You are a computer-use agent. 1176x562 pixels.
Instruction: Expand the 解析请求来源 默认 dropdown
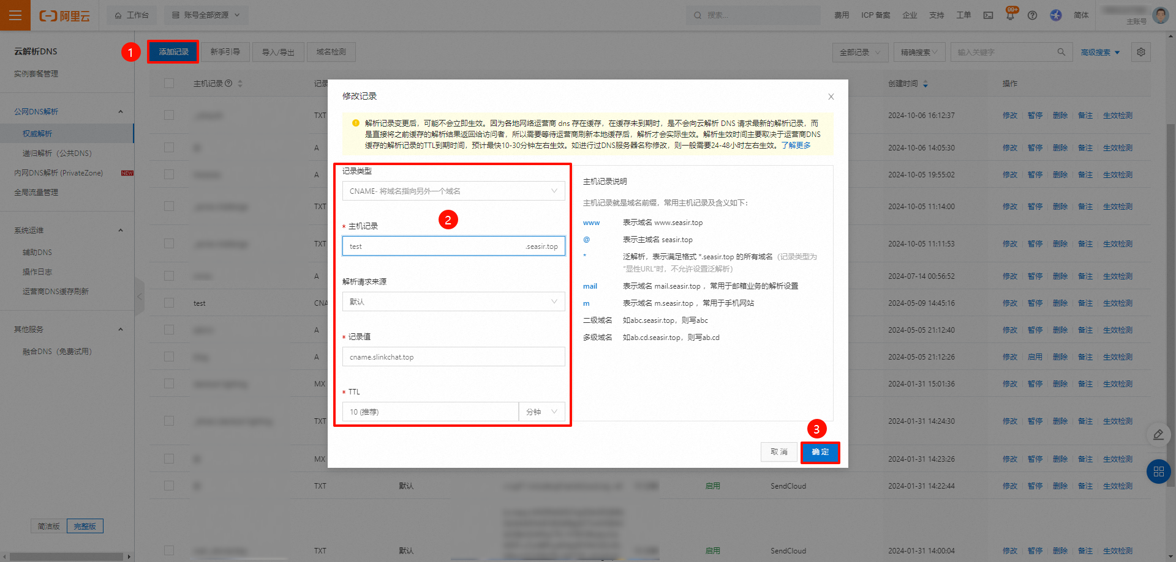pos(453,301)
